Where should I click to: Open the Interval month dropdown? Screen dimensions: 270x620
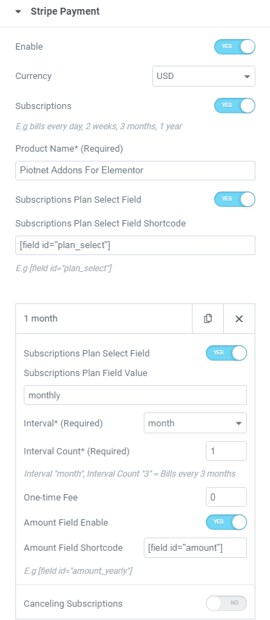tap(195, 423)
